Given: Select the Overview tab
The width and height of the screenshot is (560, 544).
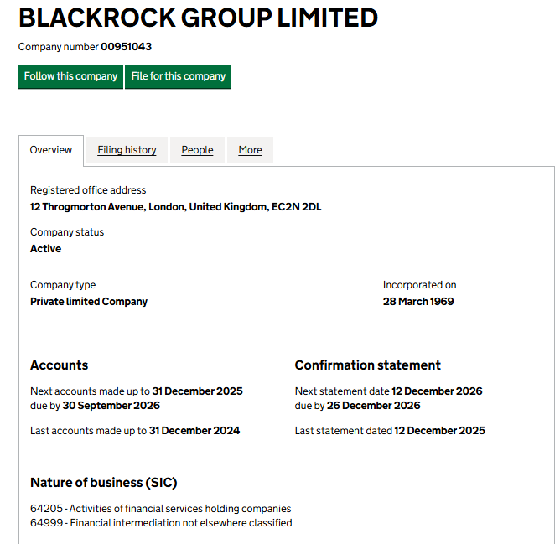Looking at the screenshot, I should (x=51, y=150).
